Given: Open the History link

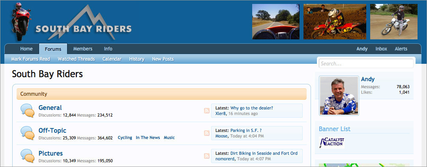Looking at the screenshot, I should (x=137, y=59).
